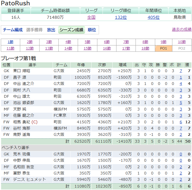Open the 132位 league rank link
192x190 pixels.
click(x=121, y=17)
